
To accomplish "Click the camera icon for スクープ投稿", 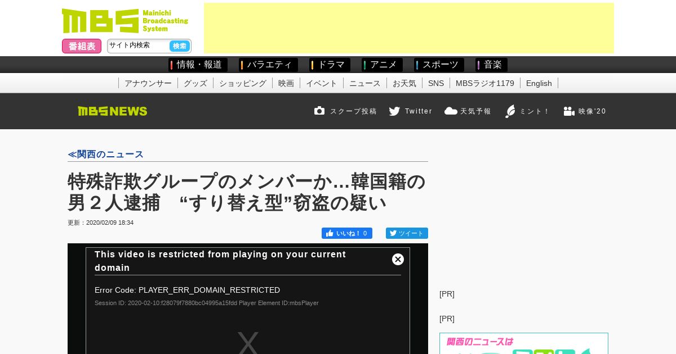I will tap(319, 111).
